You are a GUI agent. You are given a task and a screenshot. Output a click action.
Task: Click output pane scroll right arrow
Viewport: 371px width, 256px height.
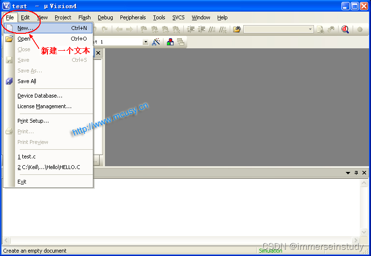(x=356, y=241)
